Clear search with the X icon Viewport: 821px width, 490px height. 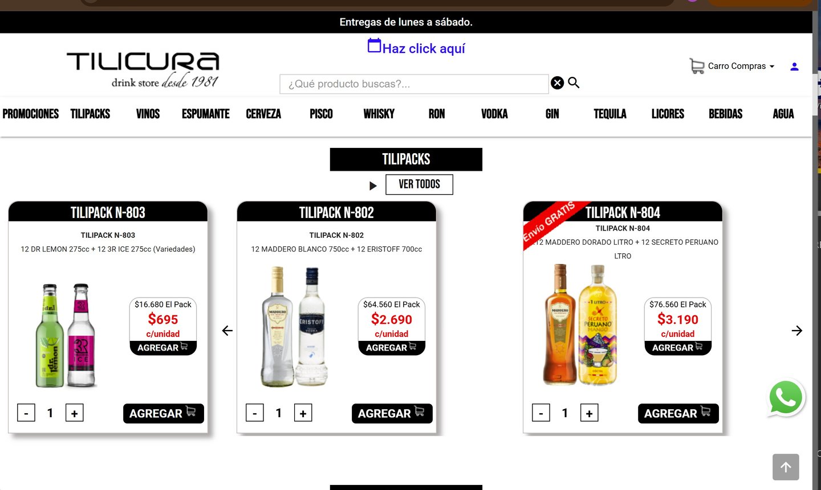558,83
